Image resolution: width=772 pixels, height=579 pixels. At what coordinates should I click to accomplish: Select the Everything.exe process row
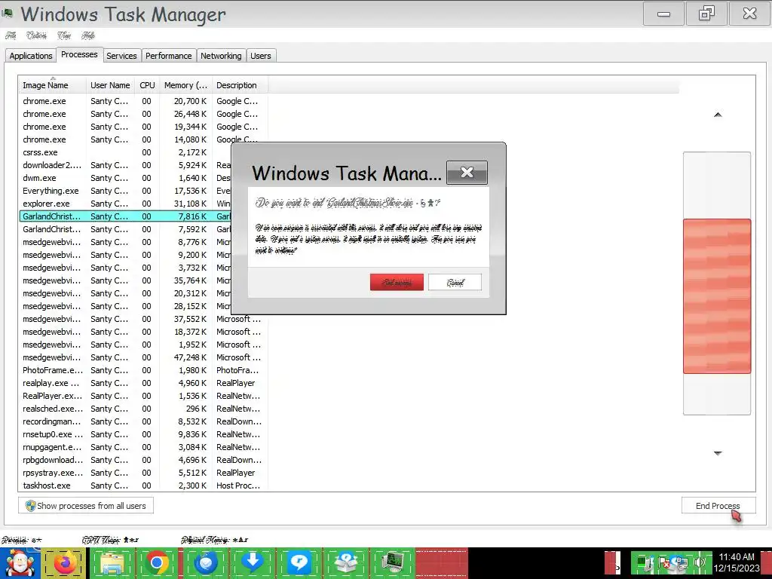tap(125, 191)
